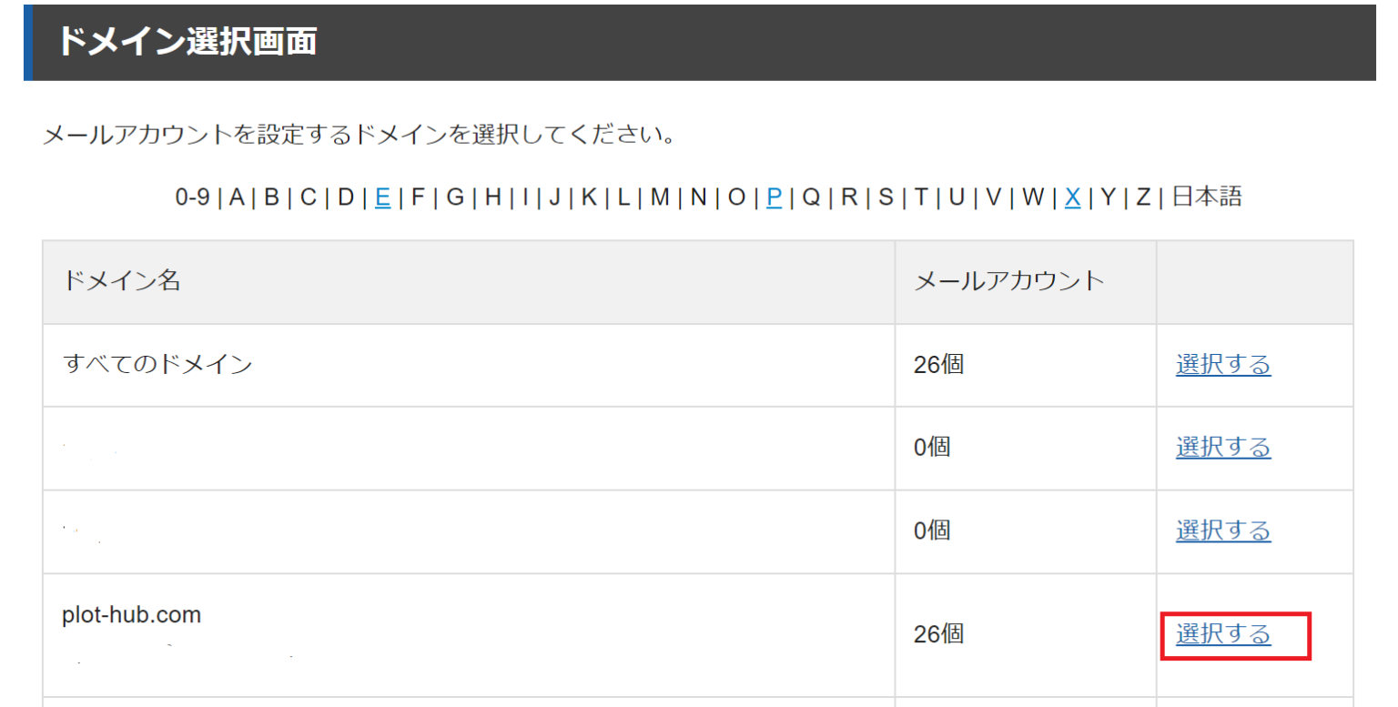The width and height of the screenshot is (1398, 707).
Task: Click letter M in alphabet filter
Action: point(660,197)
